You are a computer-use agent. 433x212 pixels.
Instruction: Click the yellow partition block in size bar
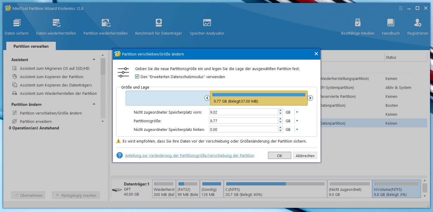pyautogui.click(x=259, y=98)
